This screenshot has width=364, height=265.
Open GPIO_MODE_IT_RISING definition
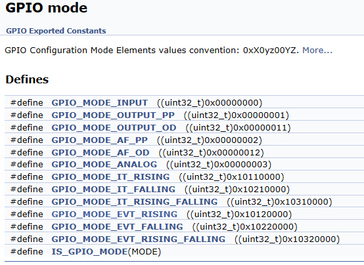click(110, 177)
